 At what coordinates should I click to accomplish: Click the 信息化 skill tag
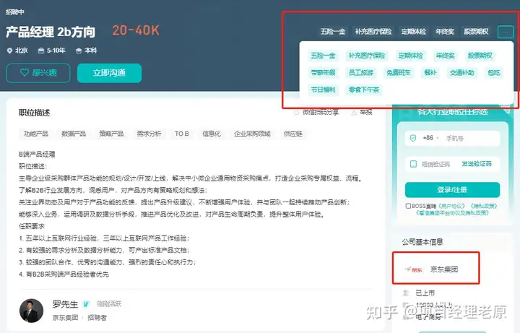[x=212, y=134]
